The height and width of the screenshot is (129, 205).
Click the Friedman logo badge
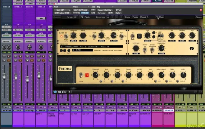point(65,69)
